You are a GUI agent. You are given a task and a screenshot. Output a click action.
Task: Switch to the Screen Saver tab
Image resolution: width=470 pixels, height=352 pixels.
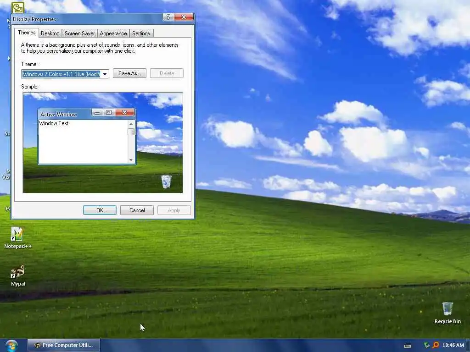pyautogui.click(x=80, y=33)
